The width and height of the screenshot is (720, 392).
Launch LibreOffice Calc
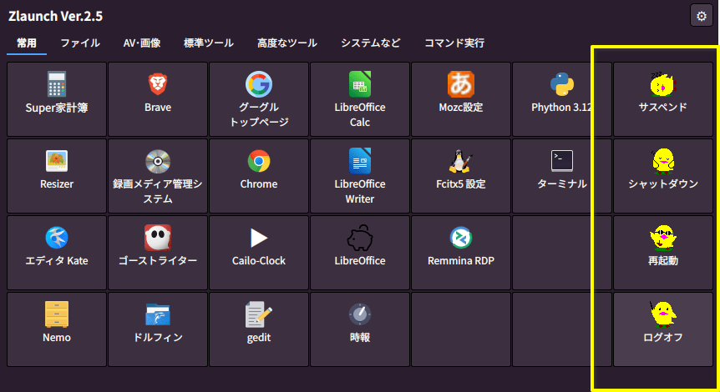tap(360, 99)
